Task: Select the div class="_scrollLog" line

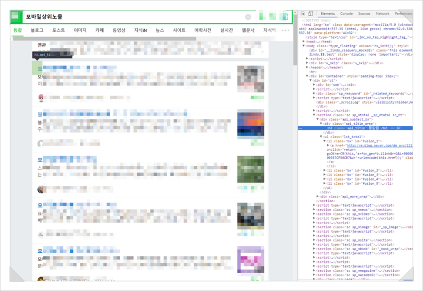Action: click(x=364, y=102)
